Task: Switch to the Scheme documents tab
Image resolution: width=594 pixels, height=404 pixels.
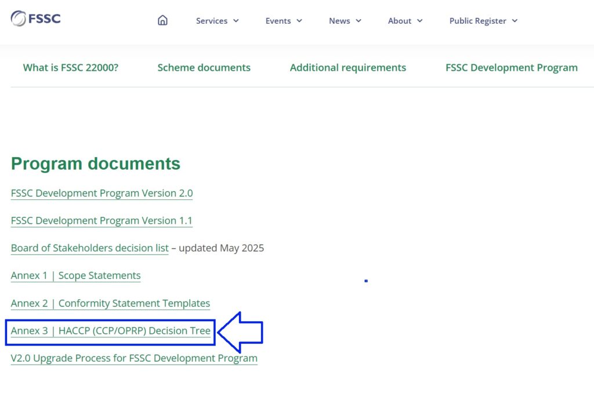Action: (x=204, y=68)
